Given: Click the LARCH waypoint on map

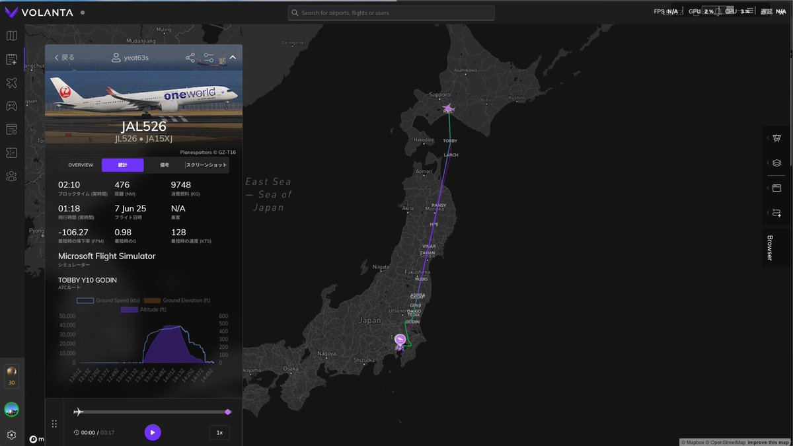Looking at the screenshot, I should point(451,155).
